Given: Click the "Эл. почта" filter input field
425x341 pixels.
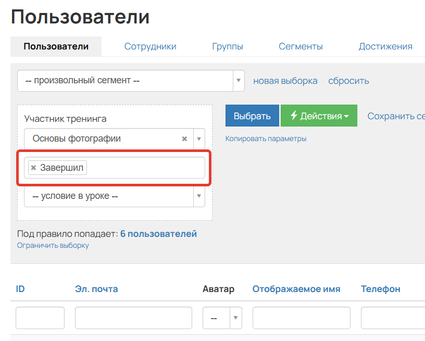Looking at the screenshot, I should coord(133,318).
